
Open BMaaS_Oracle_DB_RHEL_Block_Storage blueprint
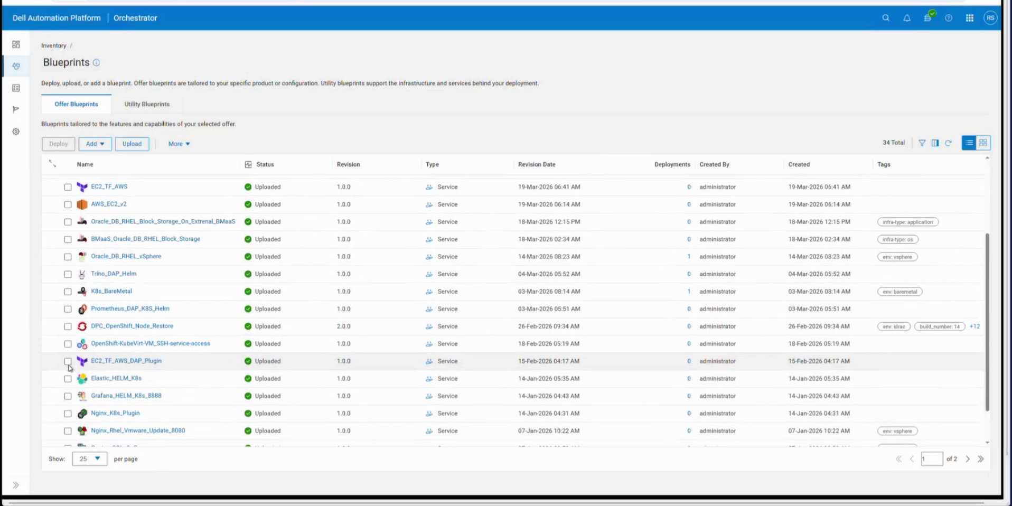145,239
